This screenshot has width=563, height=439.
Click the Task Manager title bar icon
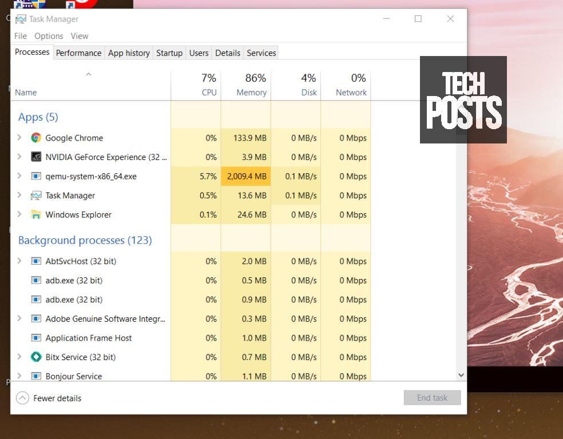(21, 19)
